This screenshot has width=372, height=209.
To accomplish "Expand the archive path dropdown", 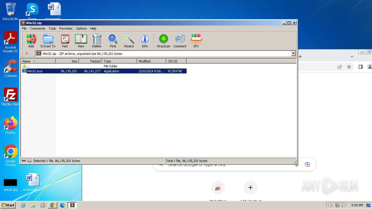I will 293,53.
